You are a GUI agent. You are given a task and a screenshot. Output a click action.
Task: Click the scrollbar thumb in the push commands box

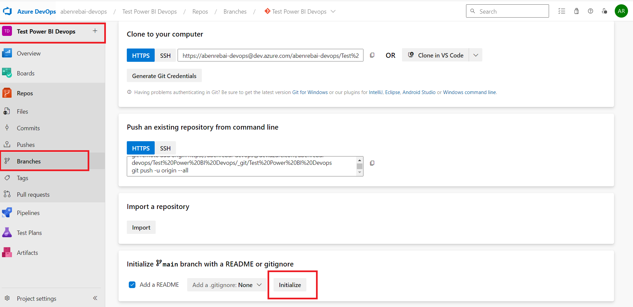click(359, 166)
